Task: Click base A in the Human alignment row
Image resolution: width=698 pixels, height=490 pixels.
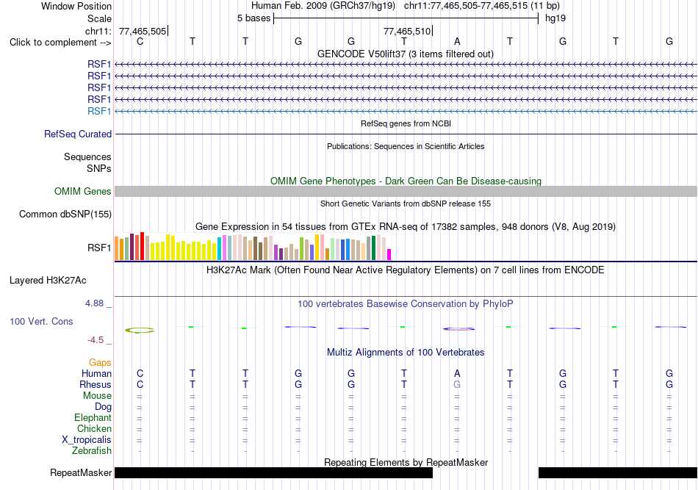Action: click(x=457, y=373)
